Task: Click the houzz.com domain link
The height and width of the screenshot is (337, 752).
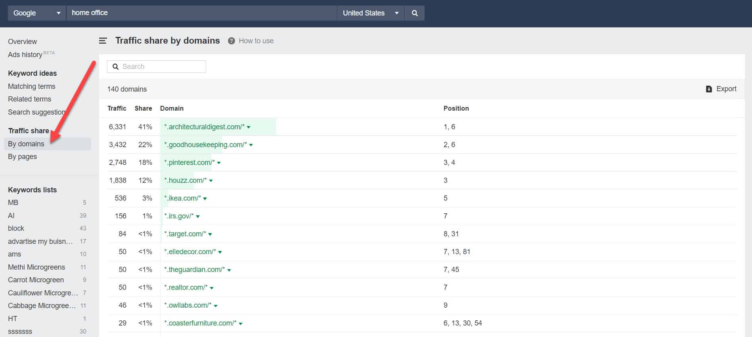Action: point(185,180)
